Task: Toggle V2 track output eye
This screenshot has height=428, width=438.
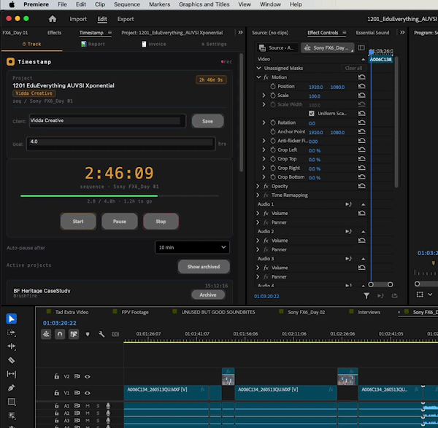Action: click(88, 377)
